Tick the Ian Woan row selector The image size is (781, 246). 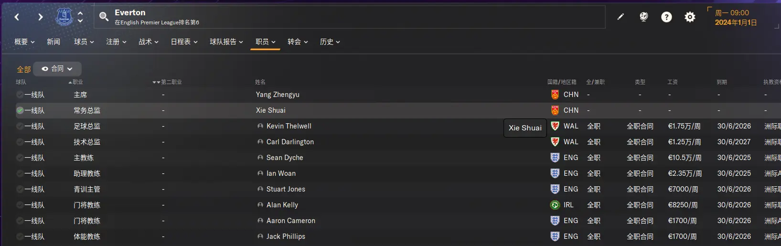(20, 173)
